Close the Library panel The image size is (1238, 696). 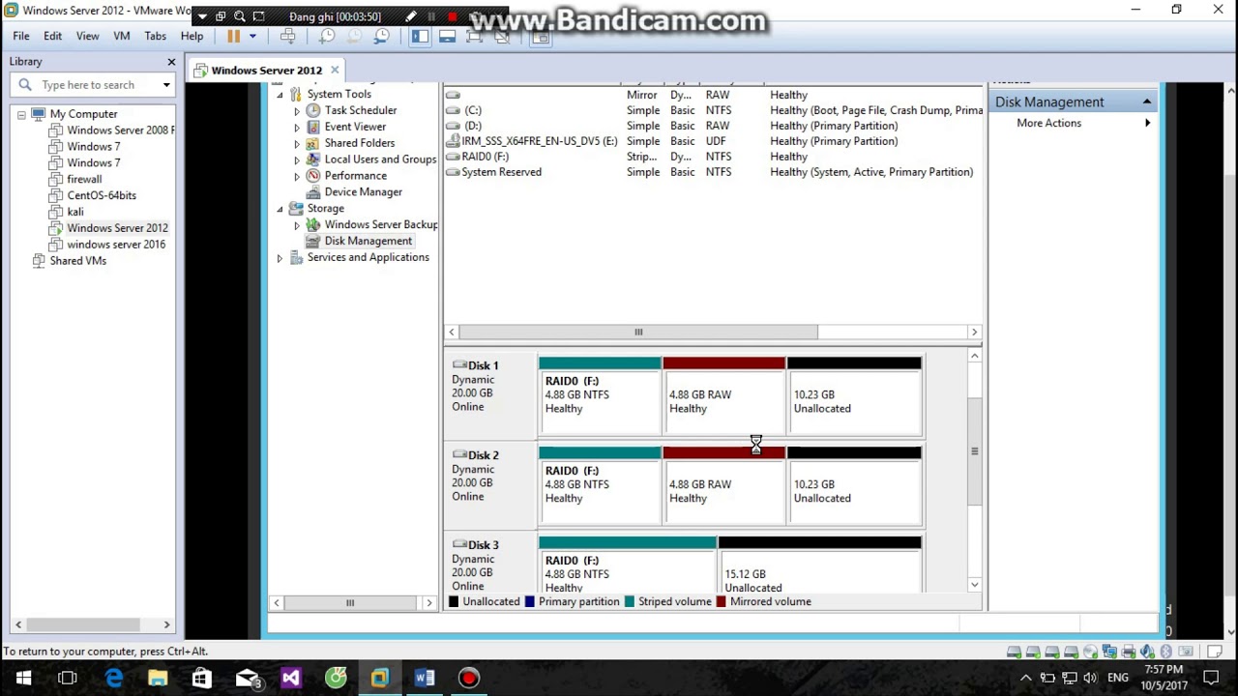171,62
